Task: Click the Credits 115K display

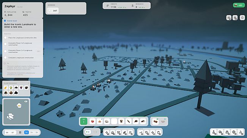Action: [x=113, y=7]
